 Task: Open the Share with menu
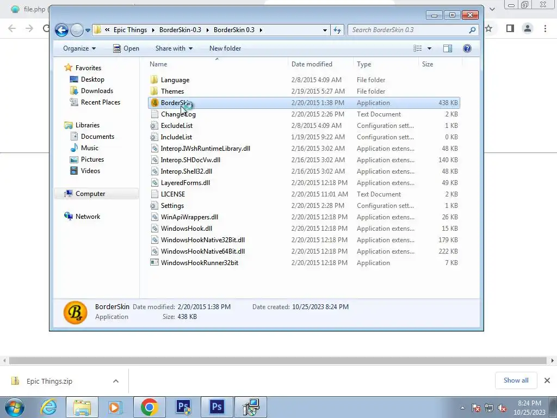174,48
